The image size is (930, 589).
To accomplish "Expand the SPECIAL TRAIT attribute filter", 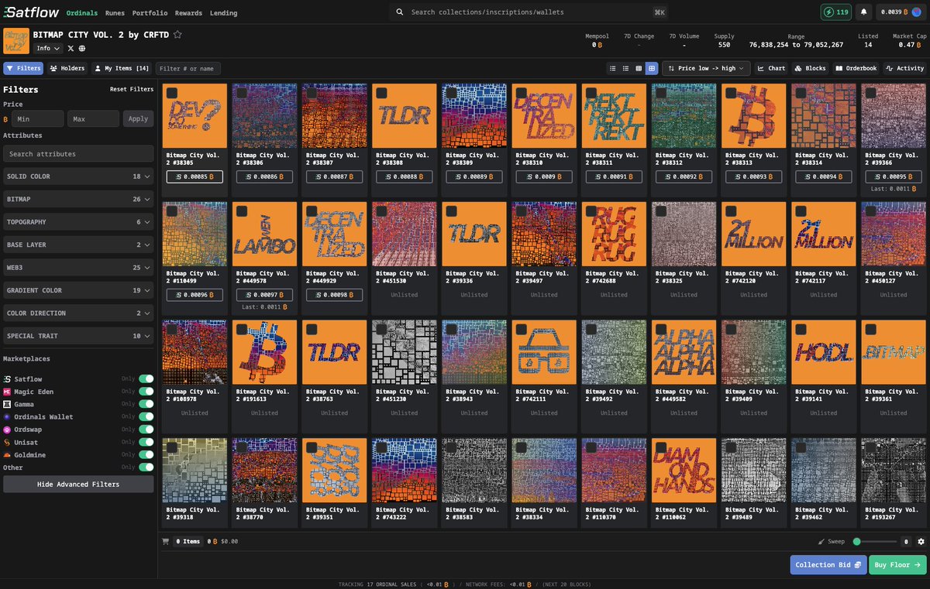I will click(x=78, y=336).
